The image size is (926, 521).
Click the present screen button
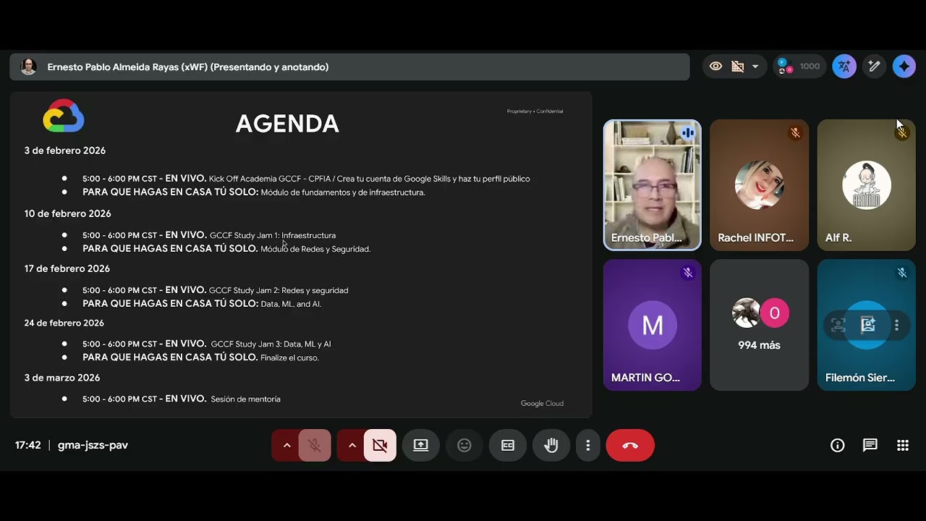pos(421,446)
